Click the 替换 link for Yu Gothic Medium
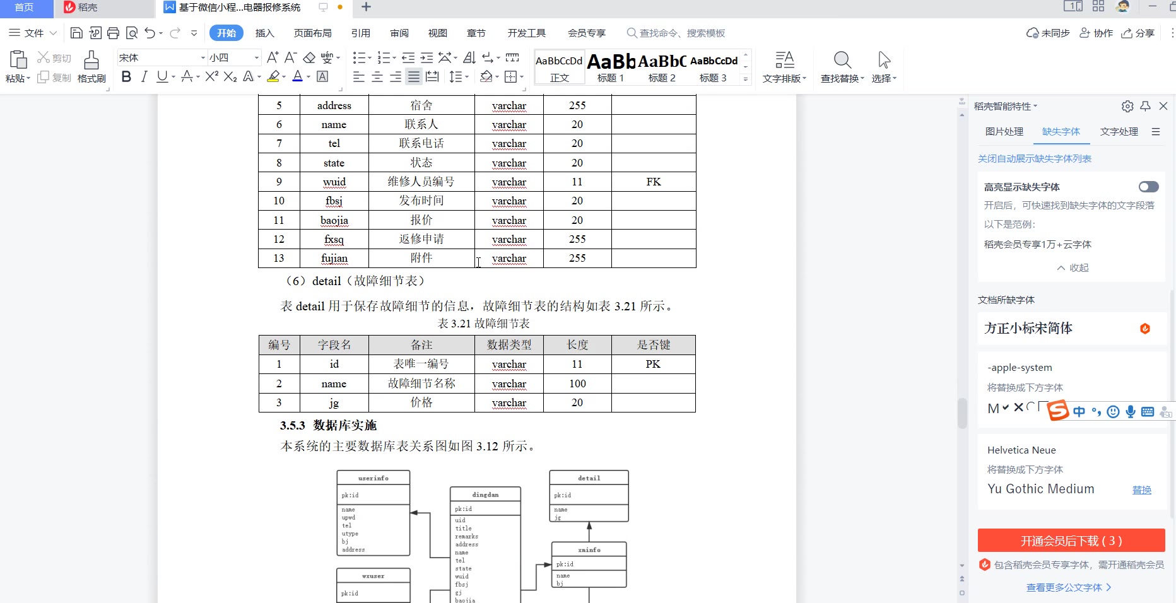This screenshot has width=1176, height=603. click(1141, 489)
